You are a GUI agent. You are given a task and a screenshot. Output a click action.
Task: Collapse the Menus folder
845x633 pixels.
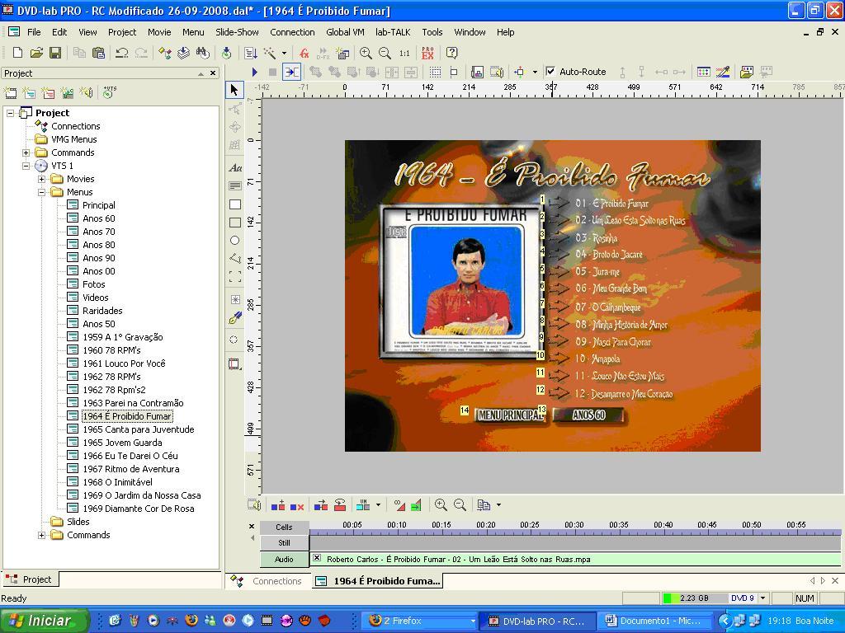41,192
